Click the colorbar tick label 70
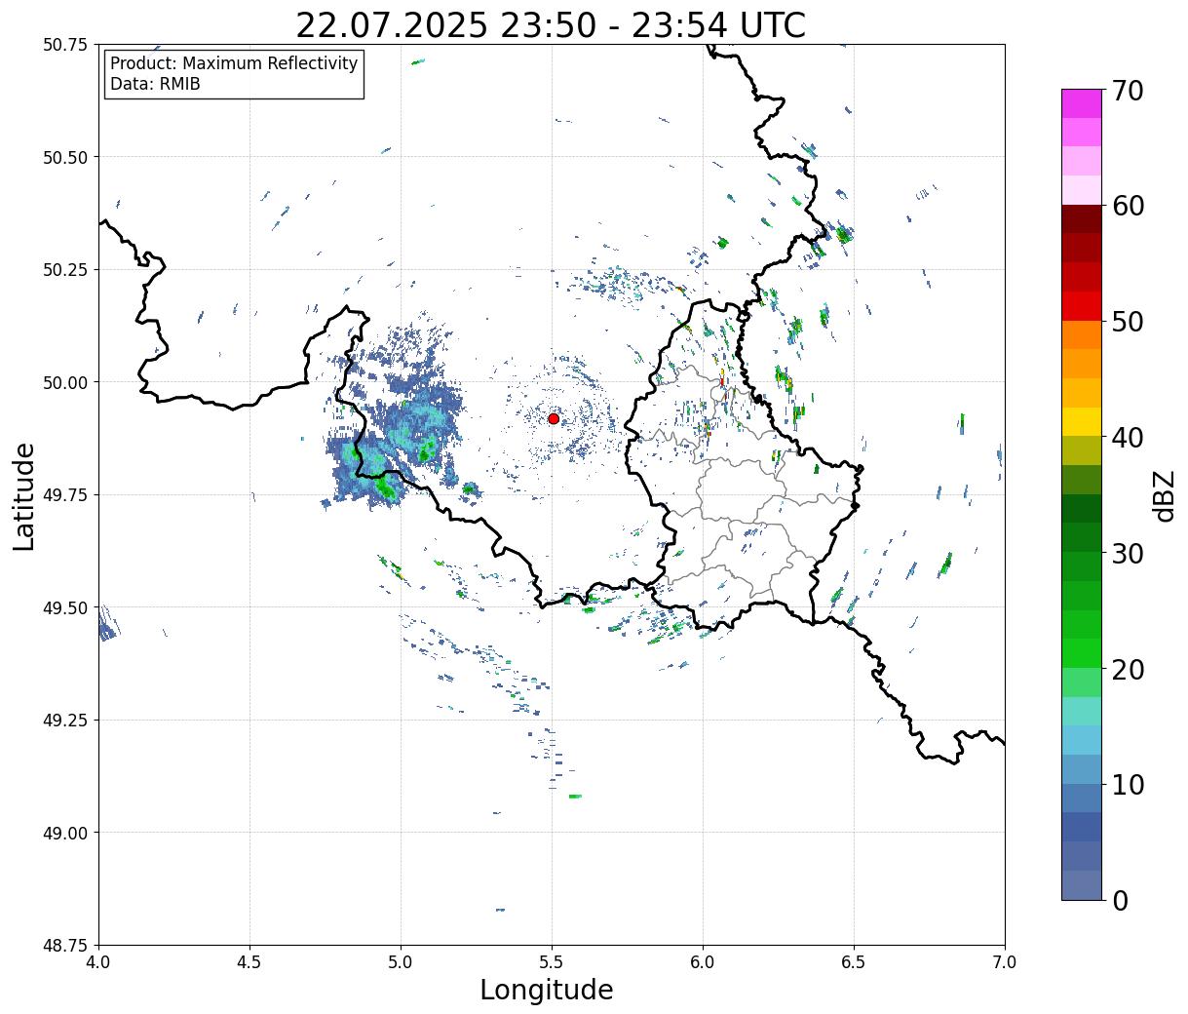Screen dimensions: 1188x1014 coord(1128,90)
